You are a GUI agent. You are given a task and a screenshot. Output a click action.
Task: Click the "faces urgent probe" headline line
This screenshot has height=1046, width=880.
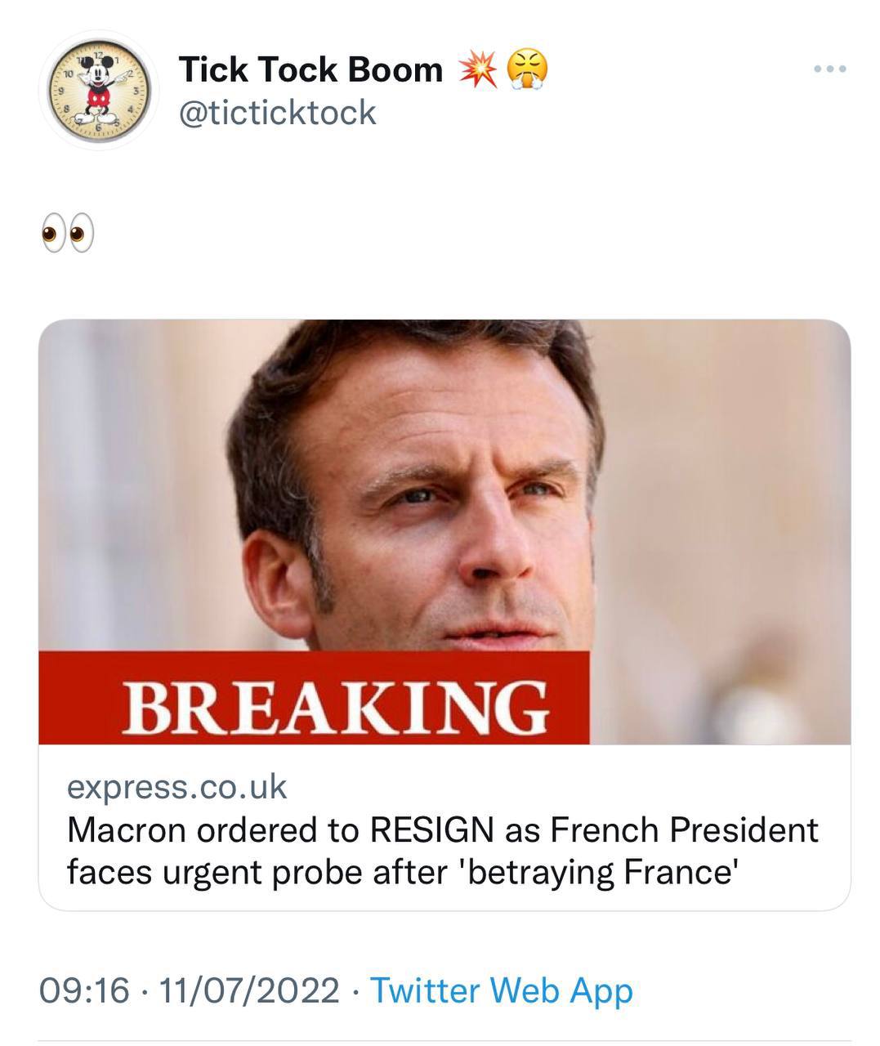click(404, 872)
